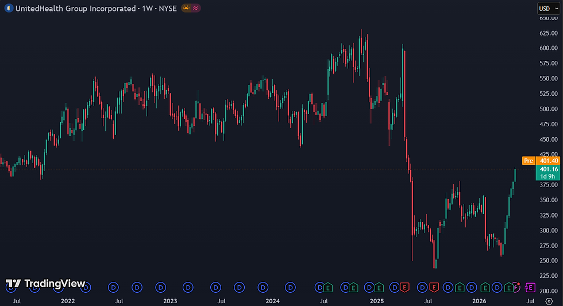Click the 600.00 level on the price axis
The image size is (563, 306).
click(549, 48)
